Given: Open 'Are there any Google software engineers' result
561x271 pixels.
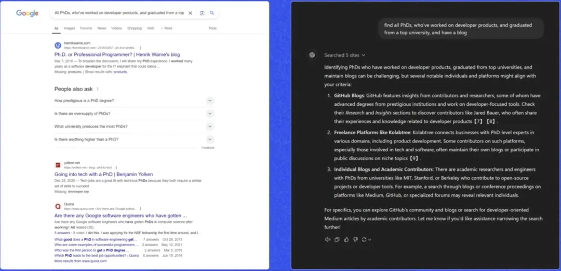Looking at the screenshot, I should pos(121,216).
